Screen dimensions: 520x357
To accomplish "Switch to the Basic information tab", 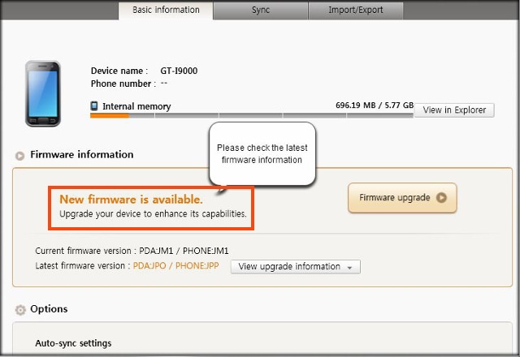I will tap(166, 11).
